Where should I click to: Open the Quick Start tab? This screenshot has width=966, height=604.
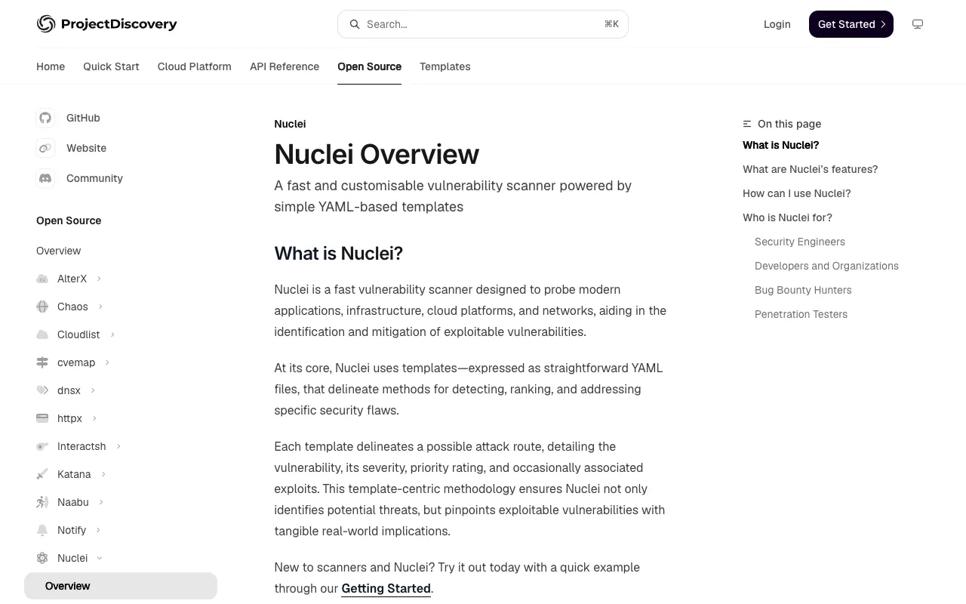111,66
